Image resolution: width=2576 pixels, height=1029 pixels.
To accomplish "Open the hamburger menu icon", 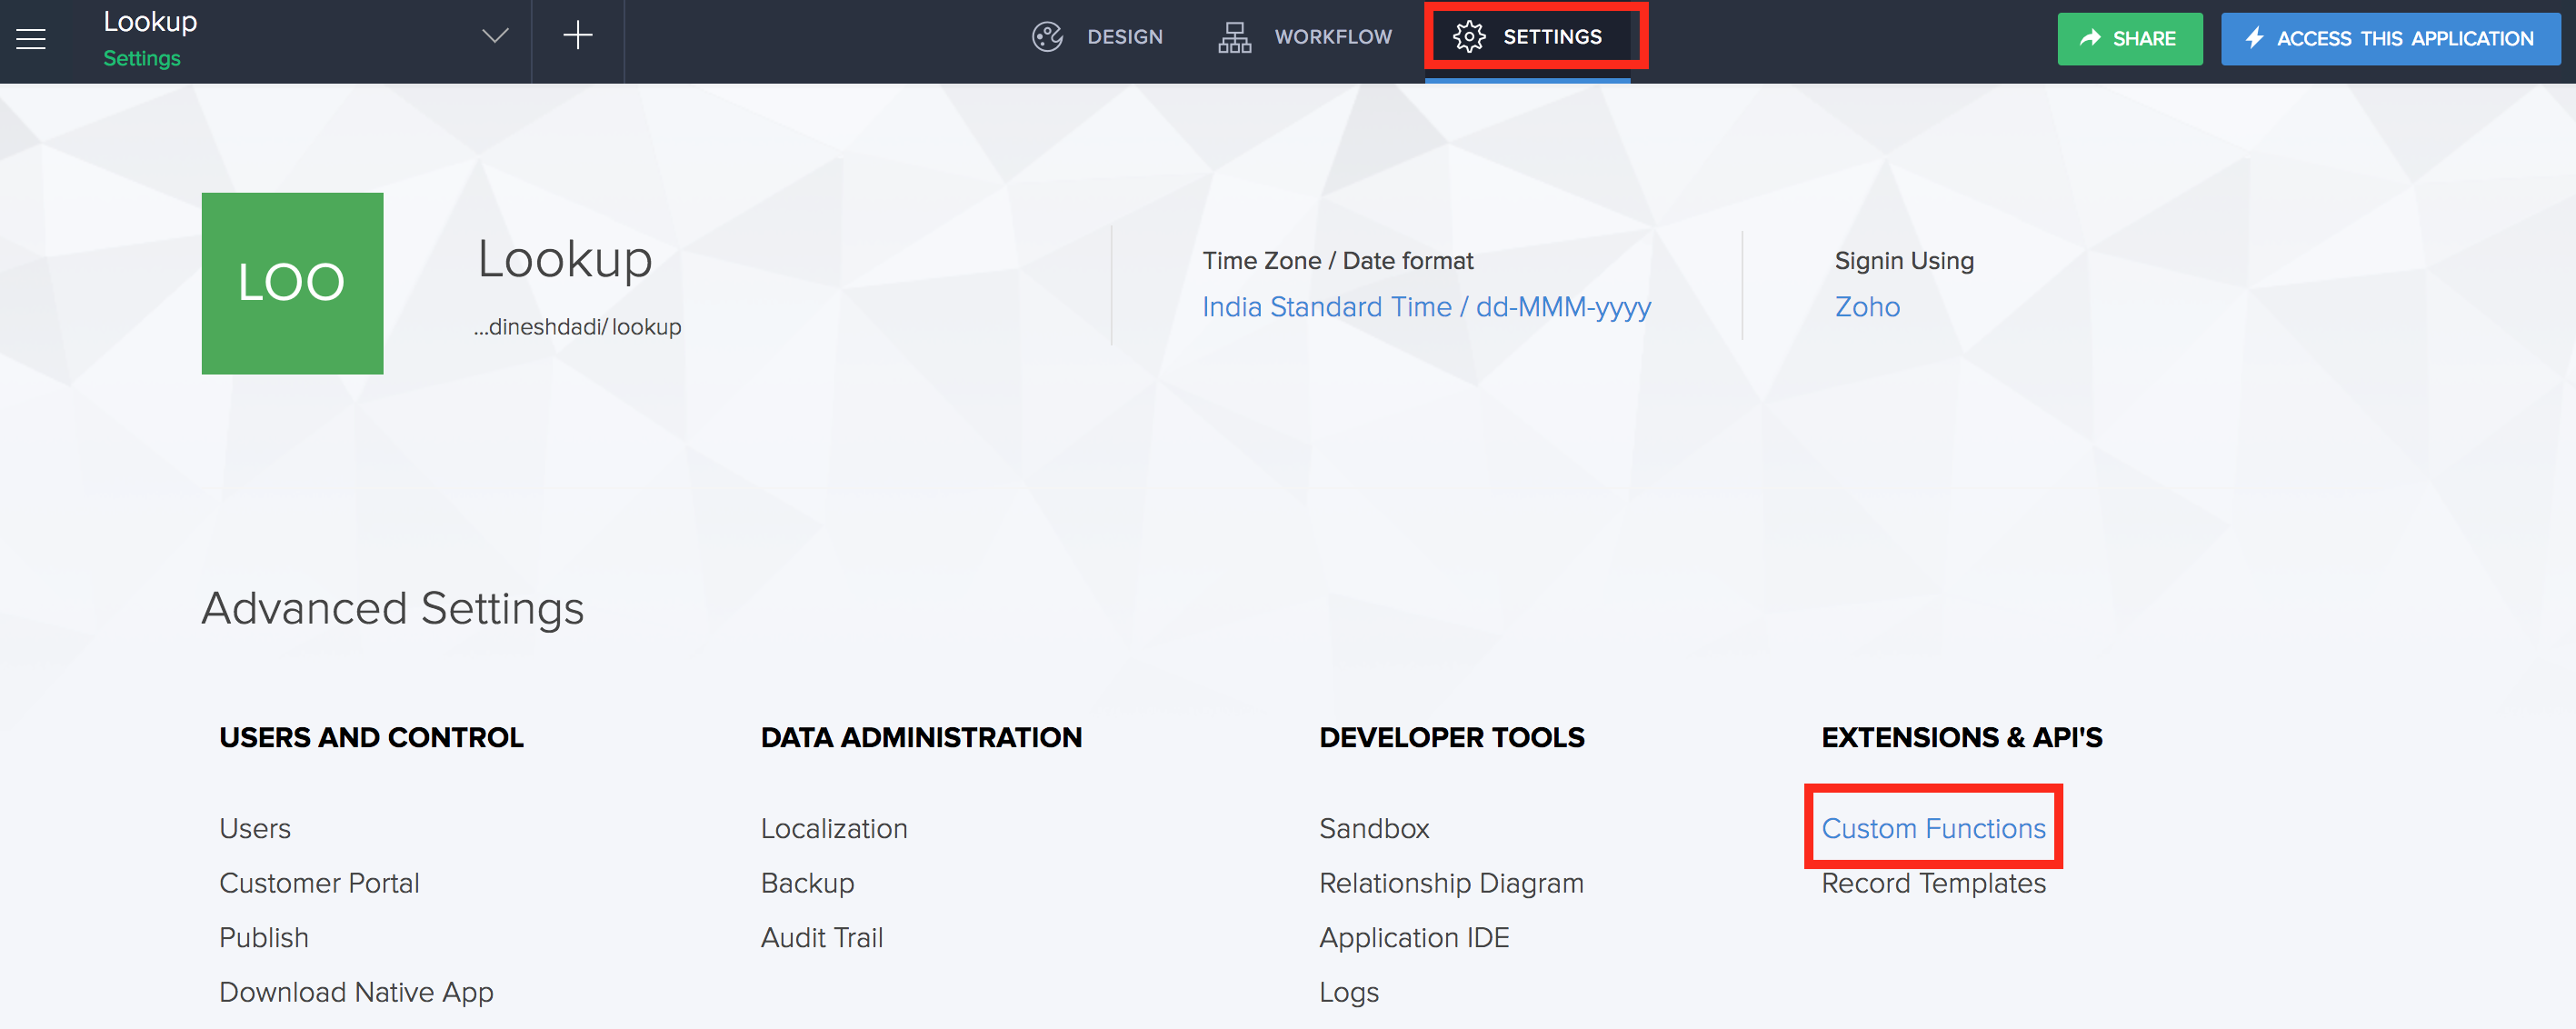I will pyautogui.click(x=31, y=39).
